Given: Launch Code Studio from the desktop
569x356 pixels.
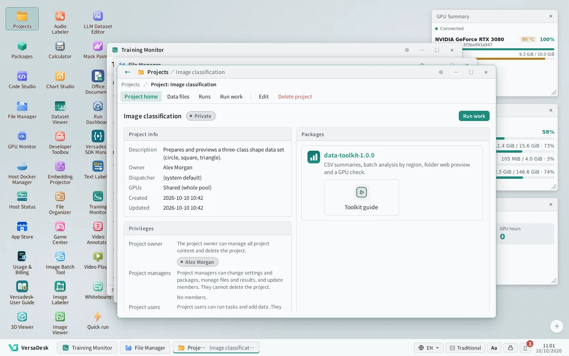Looking at the screenshot, I should click(22, 80).
